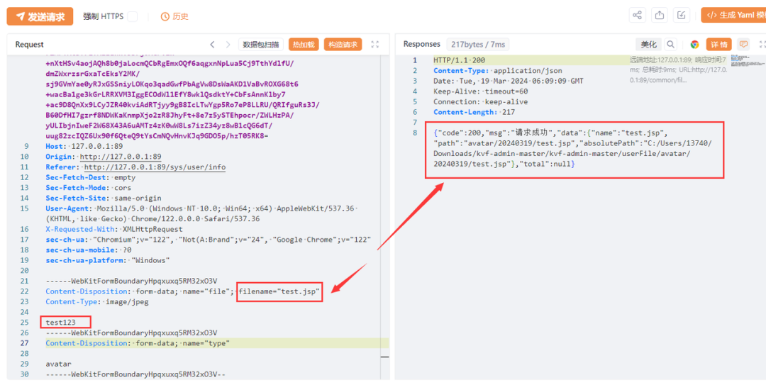The height and width of the screenshot is (385, 766).
Task: Open the 详情 details button
Action: point(718,45)
